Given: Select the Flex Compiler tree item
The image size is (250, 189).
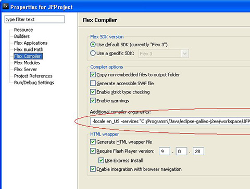Looking at the screenshot, I should click(x=28, y=56).
